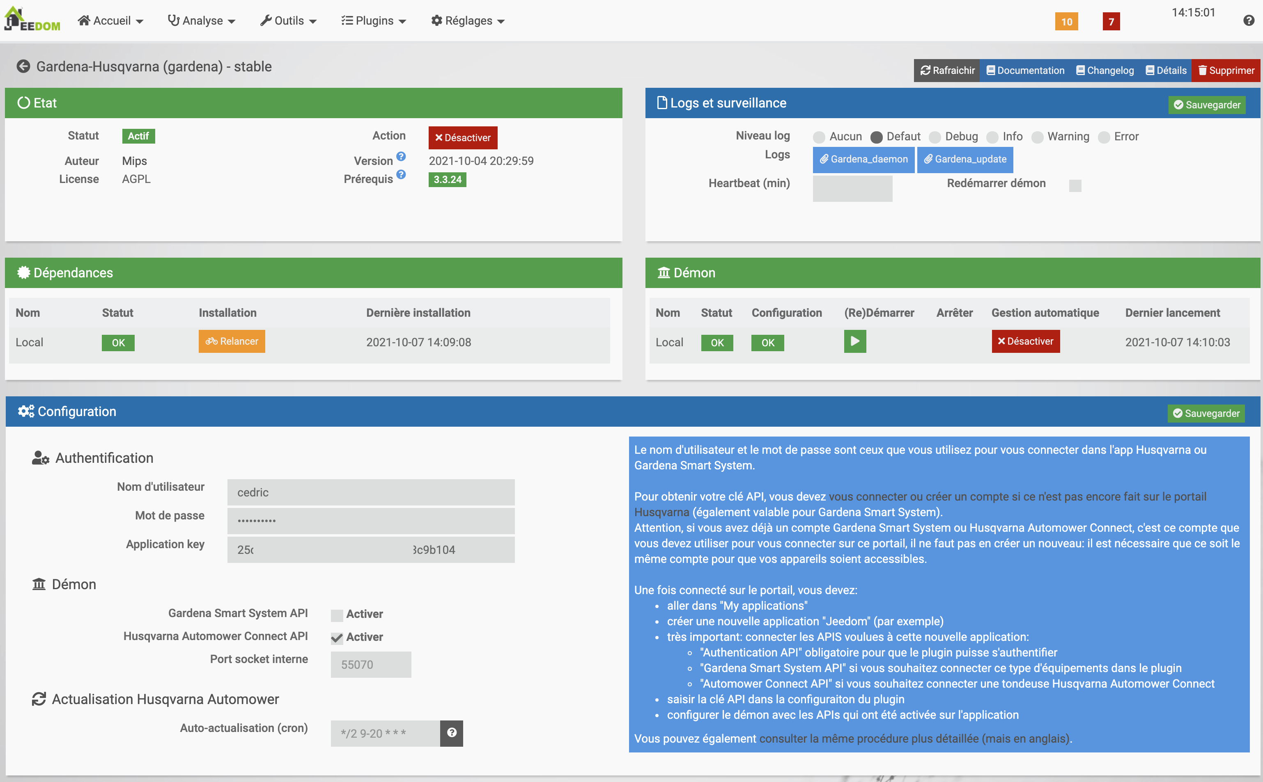1263x782 pixels.
Task: Click the Démon Statut OK badge
Action: tap(717, 343)
